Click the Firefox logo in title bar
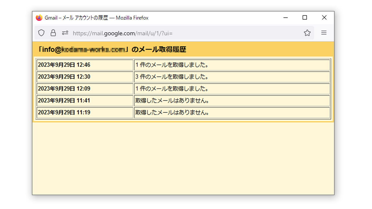The image size is (372, 209). (39, 18)
